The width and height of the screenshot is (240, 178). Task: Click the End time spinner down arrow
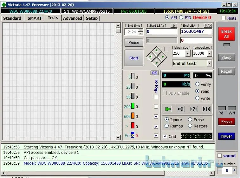point(140,33)
